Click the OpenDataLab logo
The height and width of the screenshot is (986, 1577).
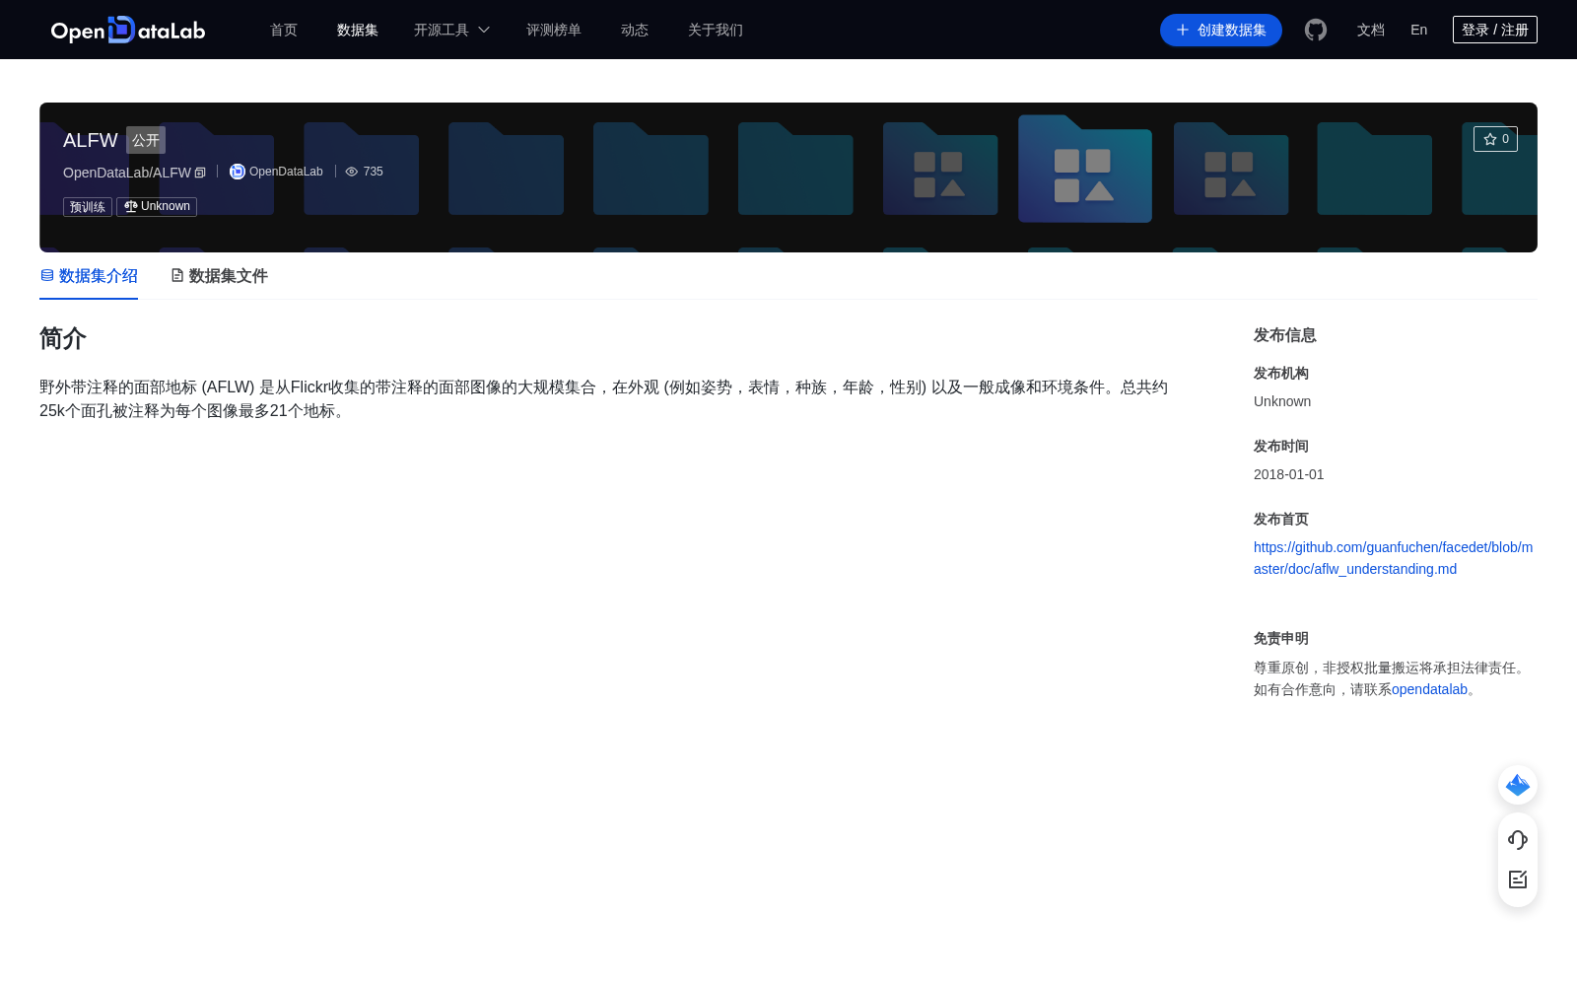128,30
